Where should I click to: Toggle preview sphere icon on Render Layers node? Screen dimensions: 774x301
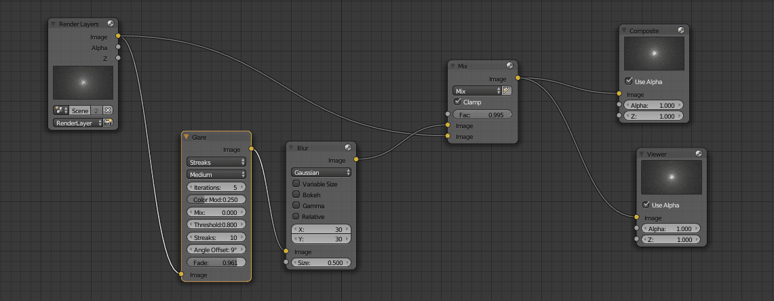[x=111, y=24]
